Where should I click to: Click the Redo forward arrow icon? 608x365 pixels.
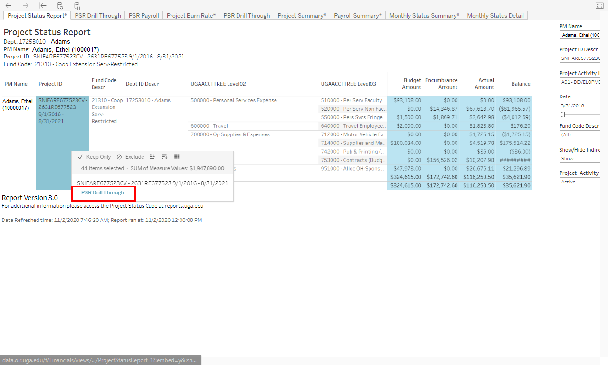click(26, 6)
